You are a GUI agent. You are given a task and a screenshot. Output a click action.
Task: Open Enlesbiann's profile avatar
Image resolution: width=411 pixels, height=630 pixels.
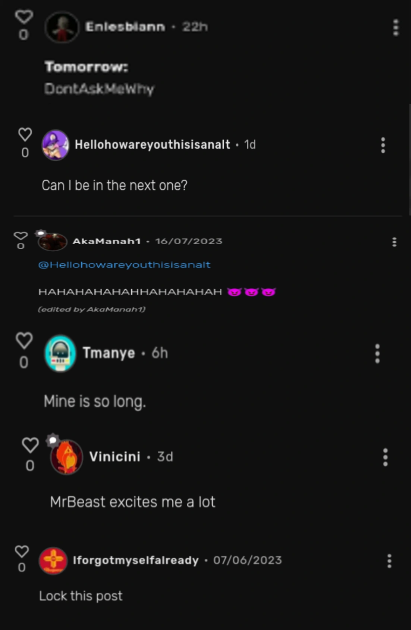point(62,27)
